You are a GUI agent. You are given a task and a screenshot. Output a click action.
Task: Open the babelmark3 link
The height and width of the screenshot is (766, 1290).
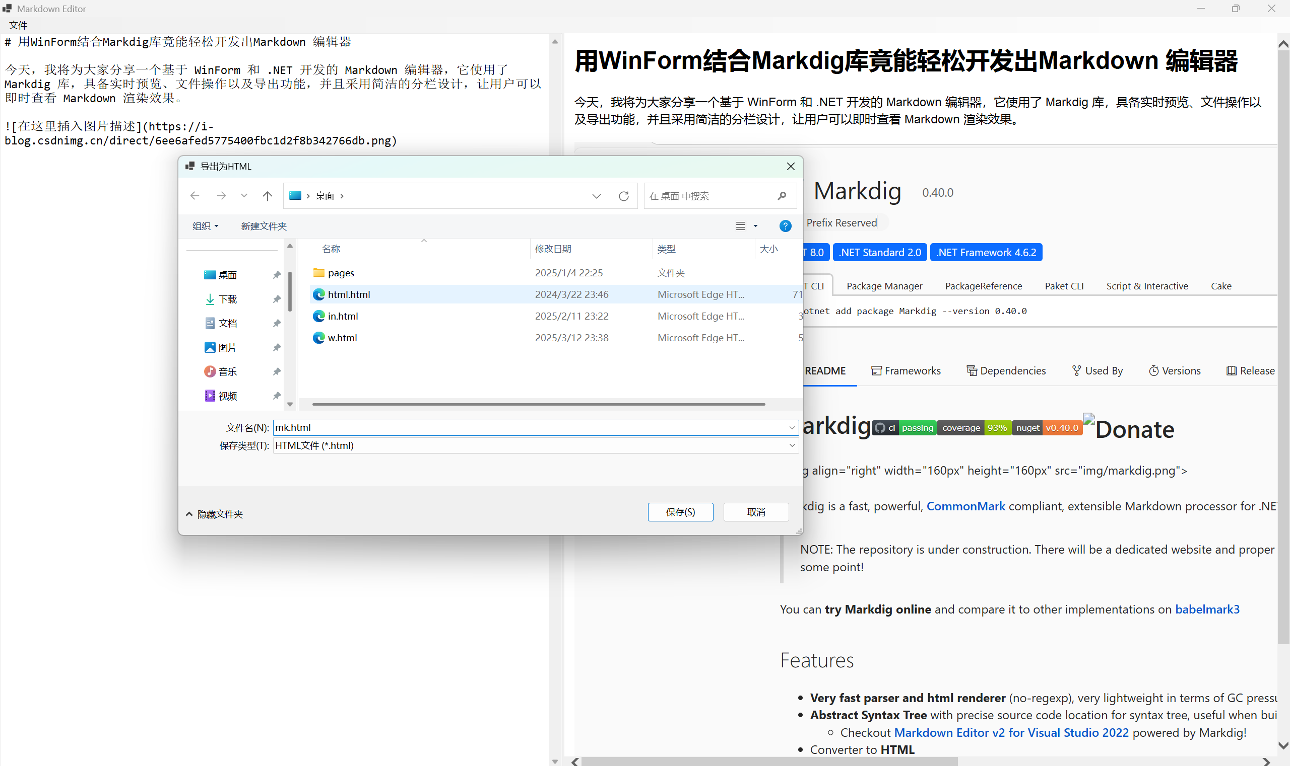(x=1207, y=609)
